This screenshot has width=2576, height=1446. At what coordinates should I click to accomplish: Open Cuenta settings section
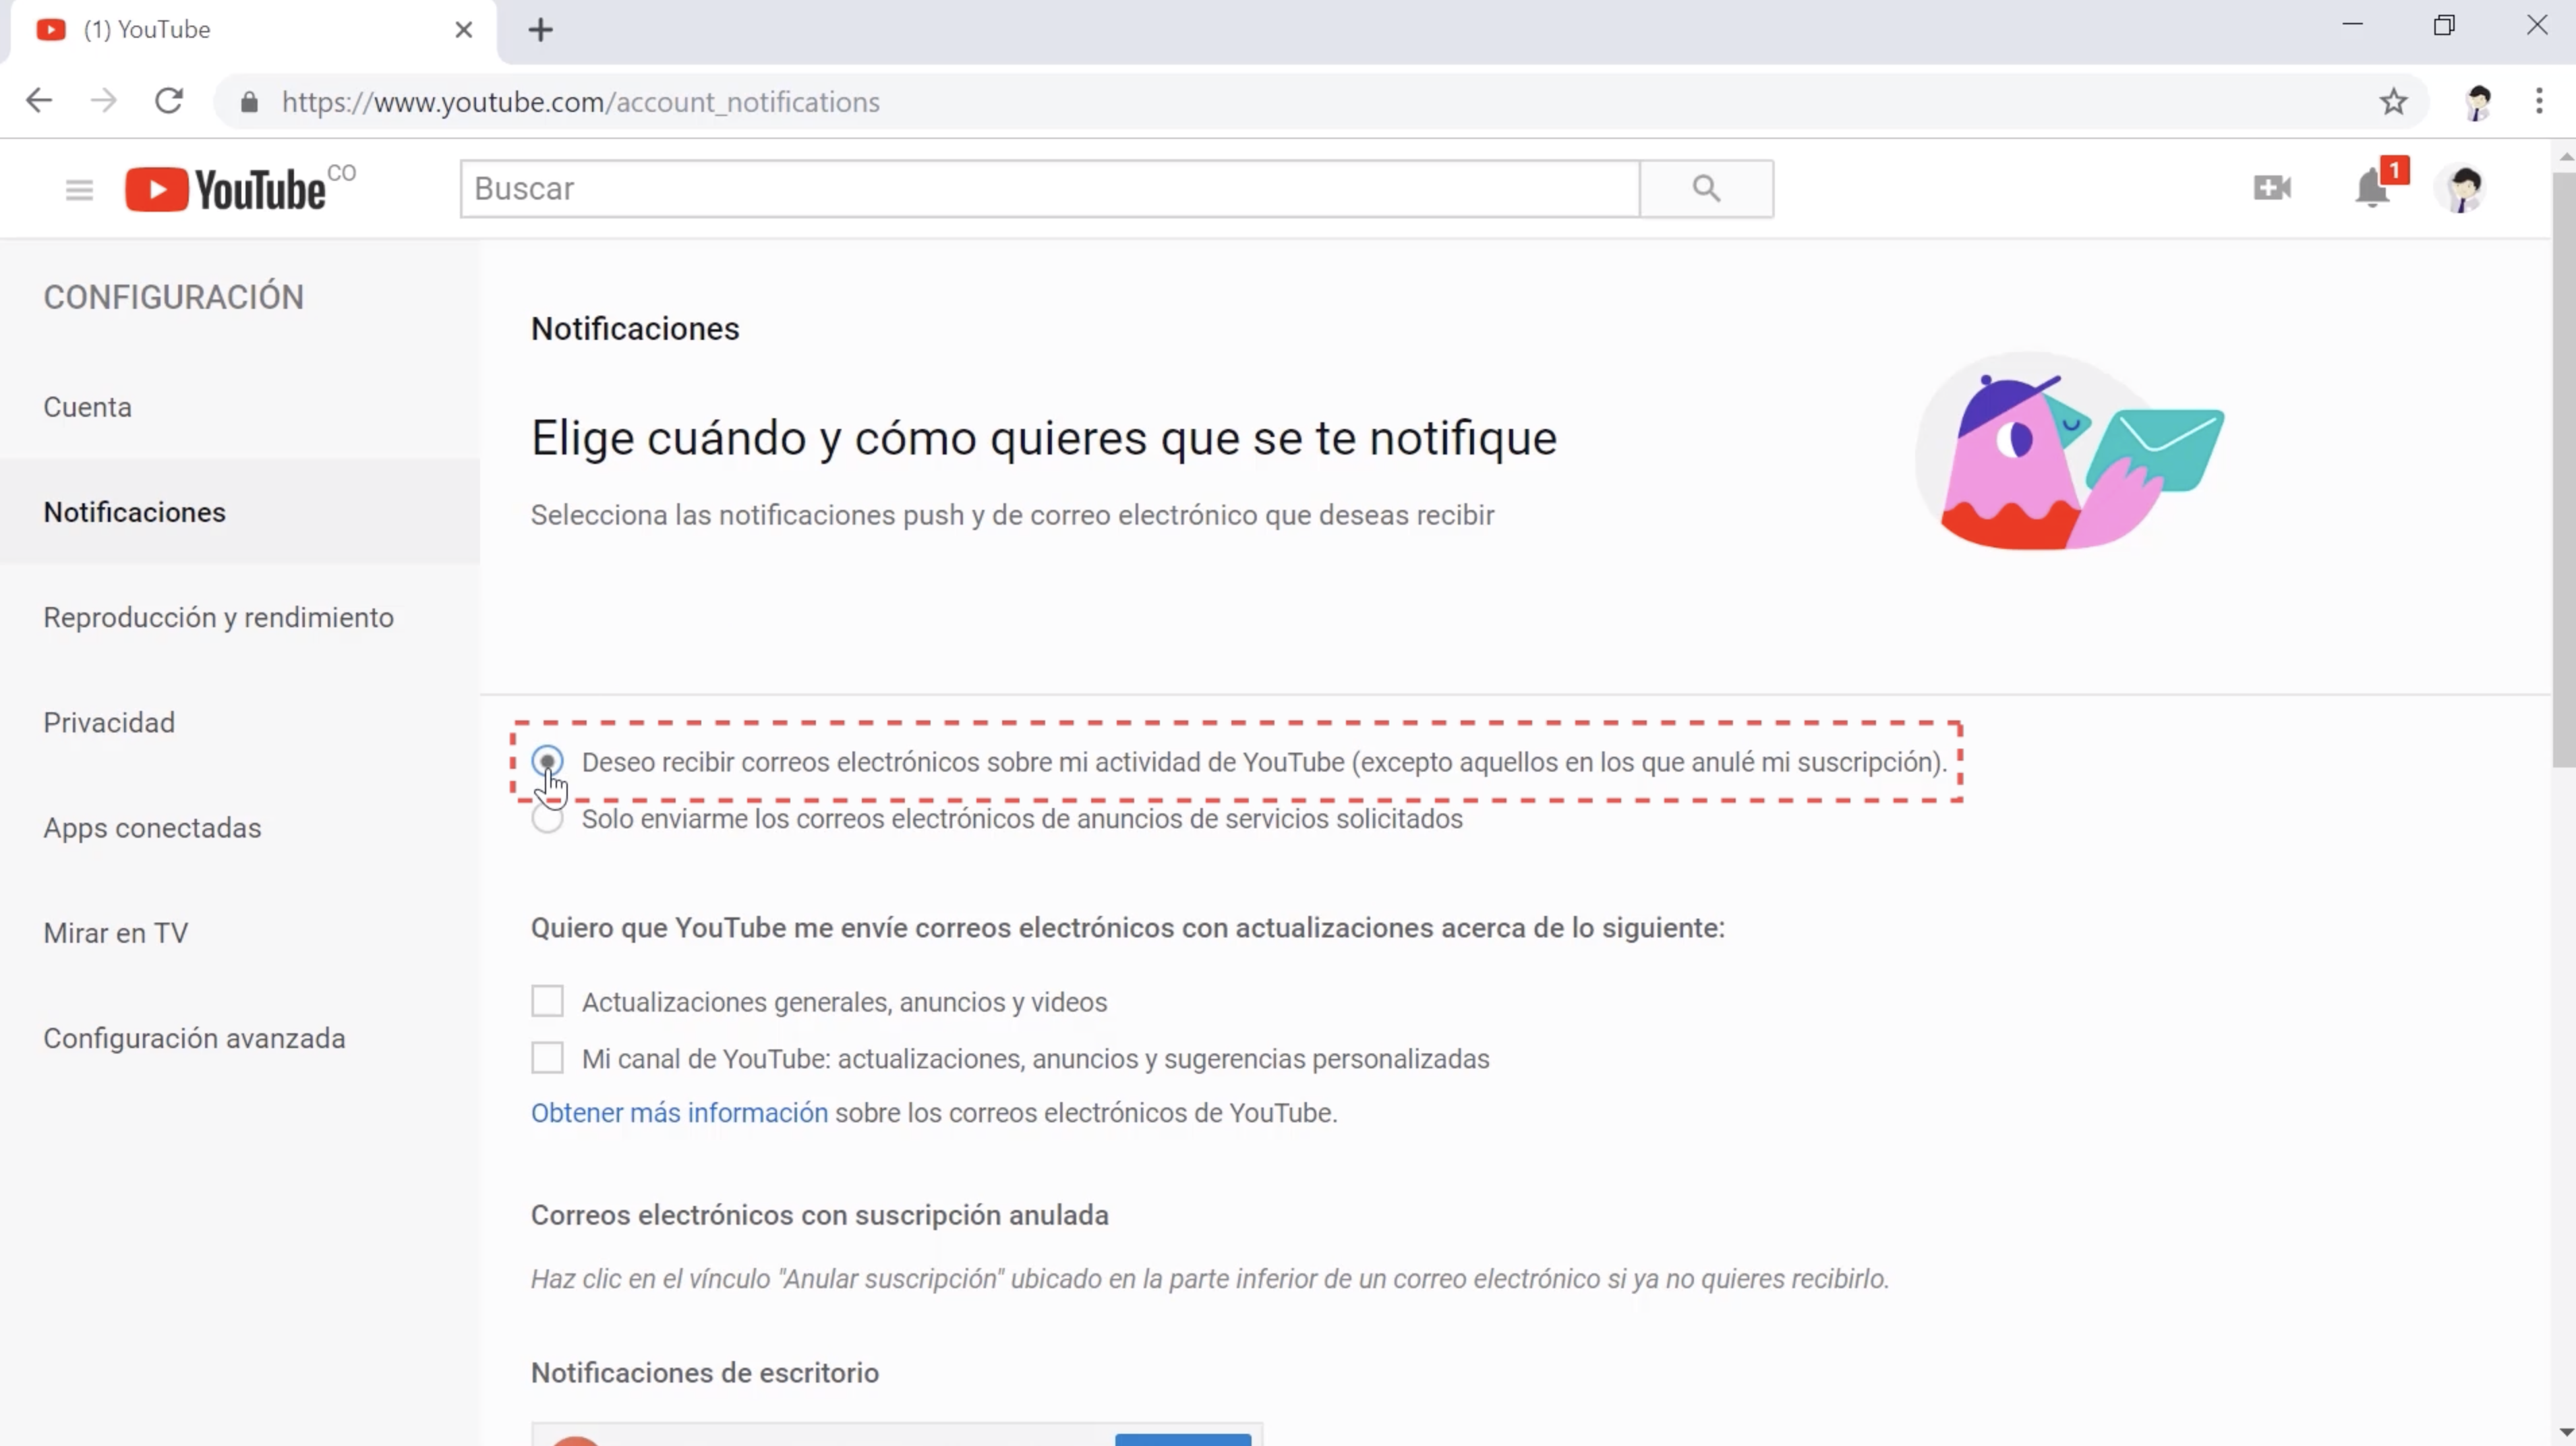coord(240,407)
